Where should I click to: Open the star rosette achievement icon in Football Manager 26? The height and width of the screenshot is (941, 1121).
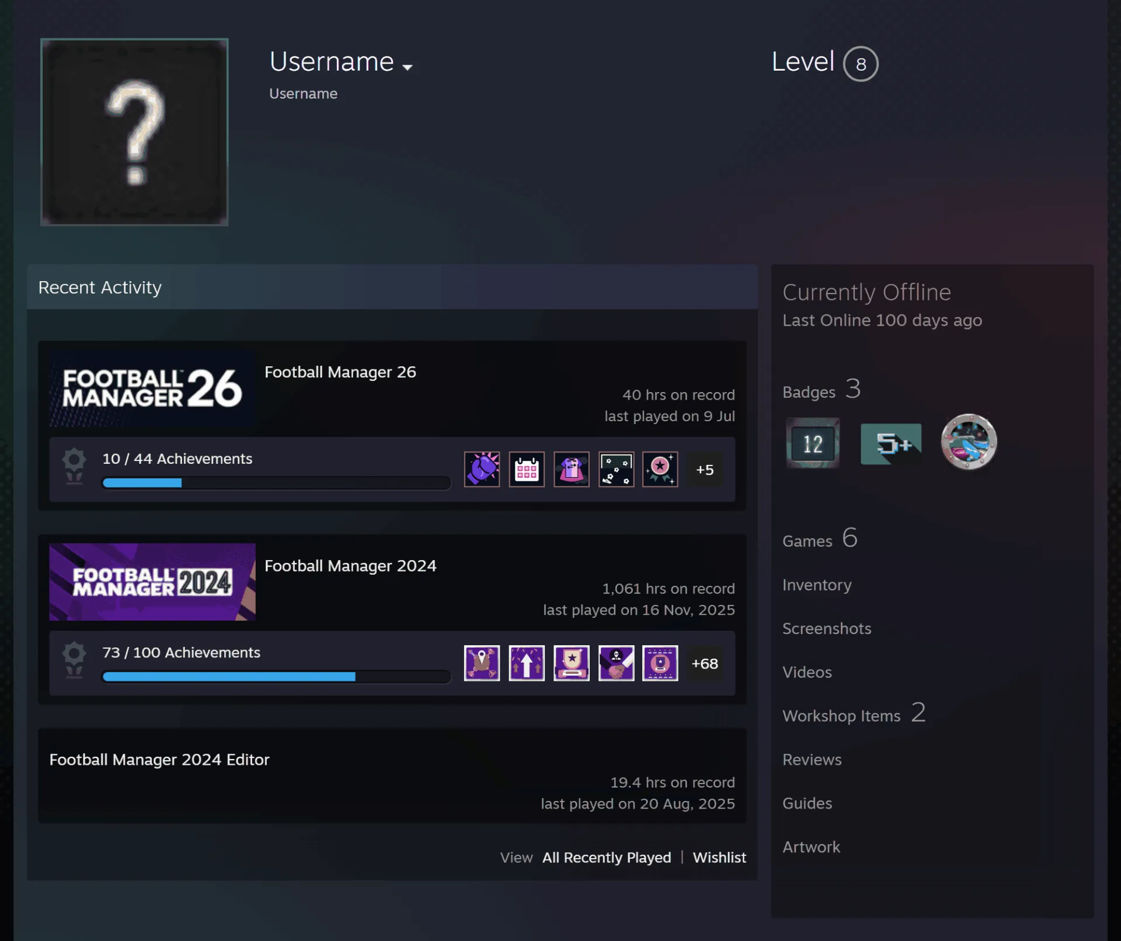coord(660,469)
